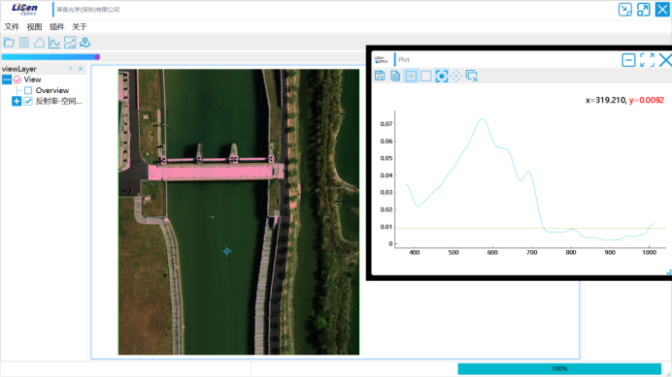This screenshot has width=672, height=377.
Task: Select the spectral curve plot tool
Action: [x=54, y=43]
